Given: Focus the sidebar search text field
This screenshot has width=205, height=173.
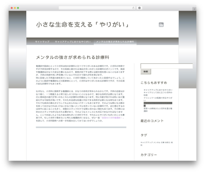Looking at the screenshot, I should pos(166,66).
